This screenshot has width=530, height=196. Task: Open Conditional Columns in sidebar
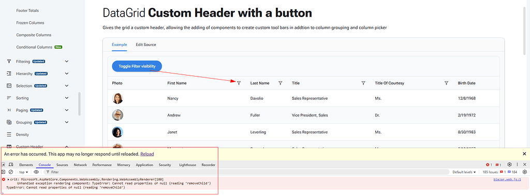[x=34, y=47]
